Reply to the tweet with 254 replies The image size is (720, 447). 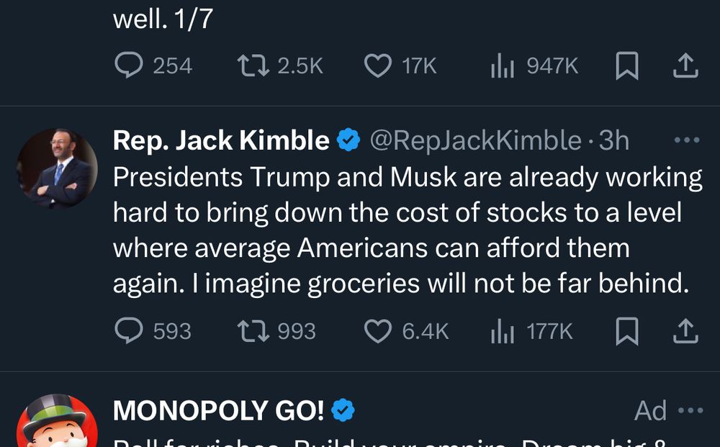132,65
